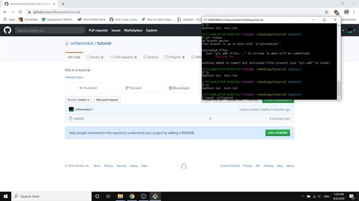Bookmark this page with the star icon

pyautogui.click(x=326, y=12)
